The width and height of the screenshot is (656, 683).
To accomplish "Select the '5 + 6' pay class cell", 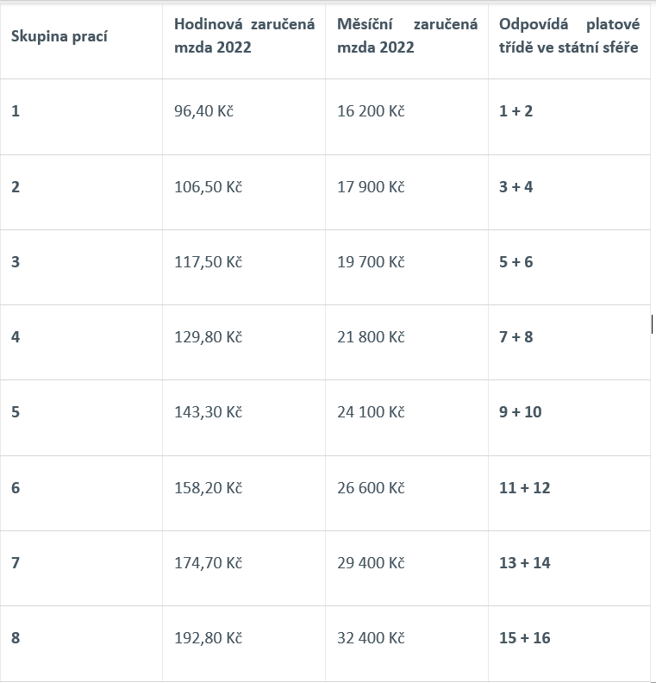I will point(516,261).
